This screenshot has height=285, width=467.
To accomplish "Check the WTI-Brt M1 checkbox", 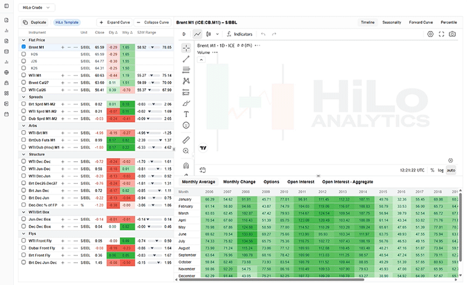I will point(23,133).
